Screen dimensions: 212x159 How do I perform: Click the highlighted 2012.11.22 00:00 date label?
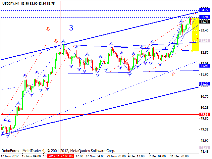(x=60, y=156)
